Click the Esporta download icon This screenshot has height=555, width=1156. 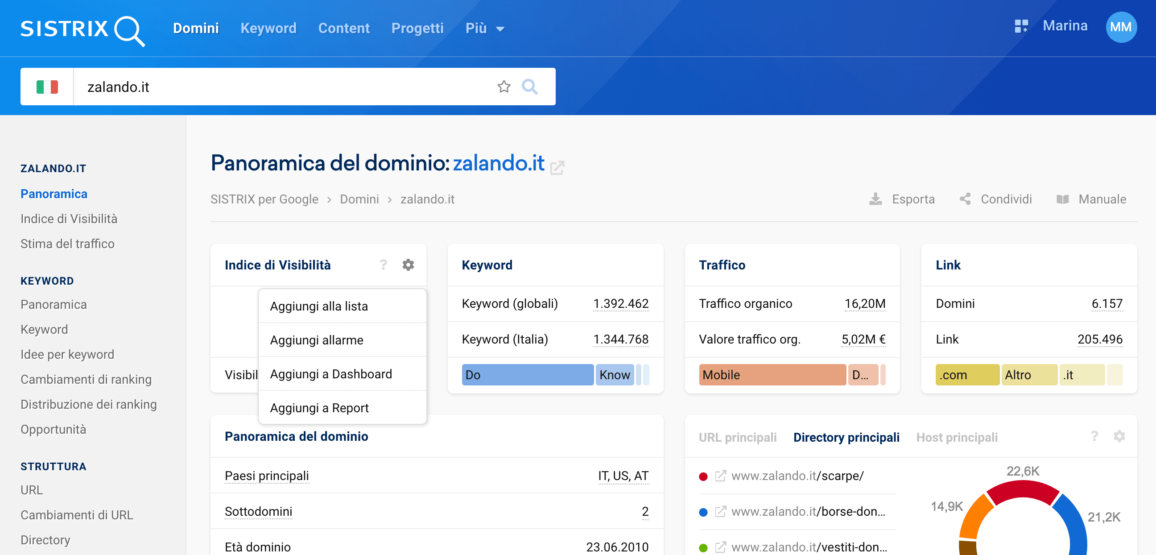coord(875,199)
